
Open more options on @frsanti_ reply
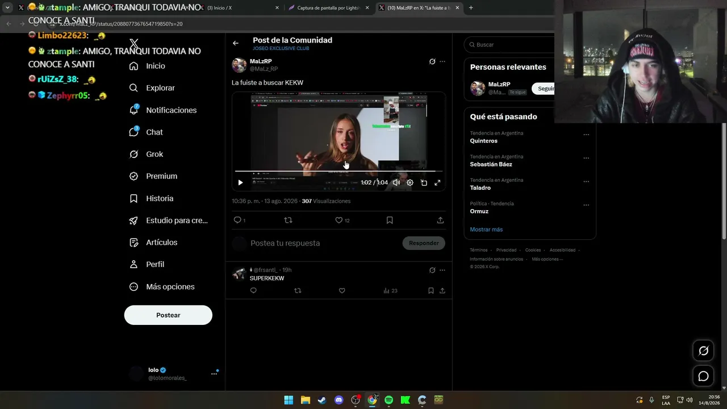coord(442,270)
